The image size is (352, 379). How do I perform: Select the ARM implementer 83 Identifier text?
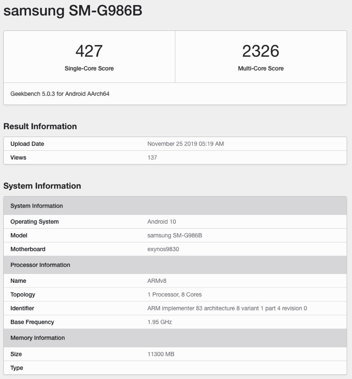point(227,308)
